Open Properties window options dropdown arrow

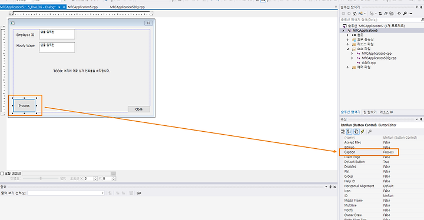point(417,119)
